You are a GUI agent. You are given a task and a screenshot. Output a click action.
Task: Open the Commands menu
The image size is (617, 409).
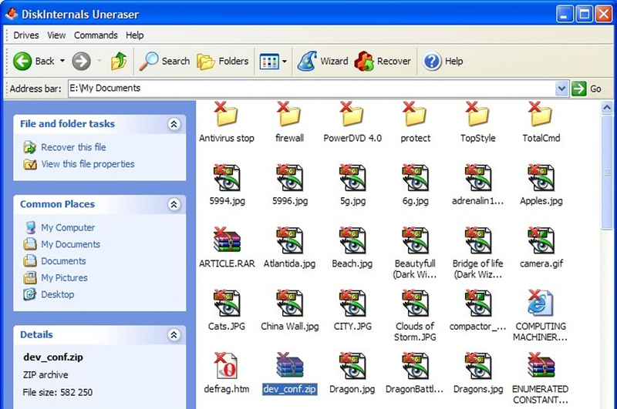click(x=96, y=35)
